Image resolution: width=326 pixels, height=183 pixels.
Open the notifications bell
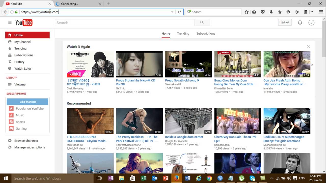coord(300,22)
